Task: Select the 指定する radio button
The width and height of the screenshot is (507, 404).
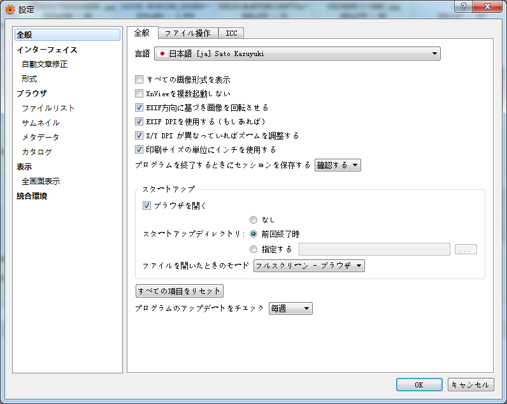Action: click(x=253, y=249)
